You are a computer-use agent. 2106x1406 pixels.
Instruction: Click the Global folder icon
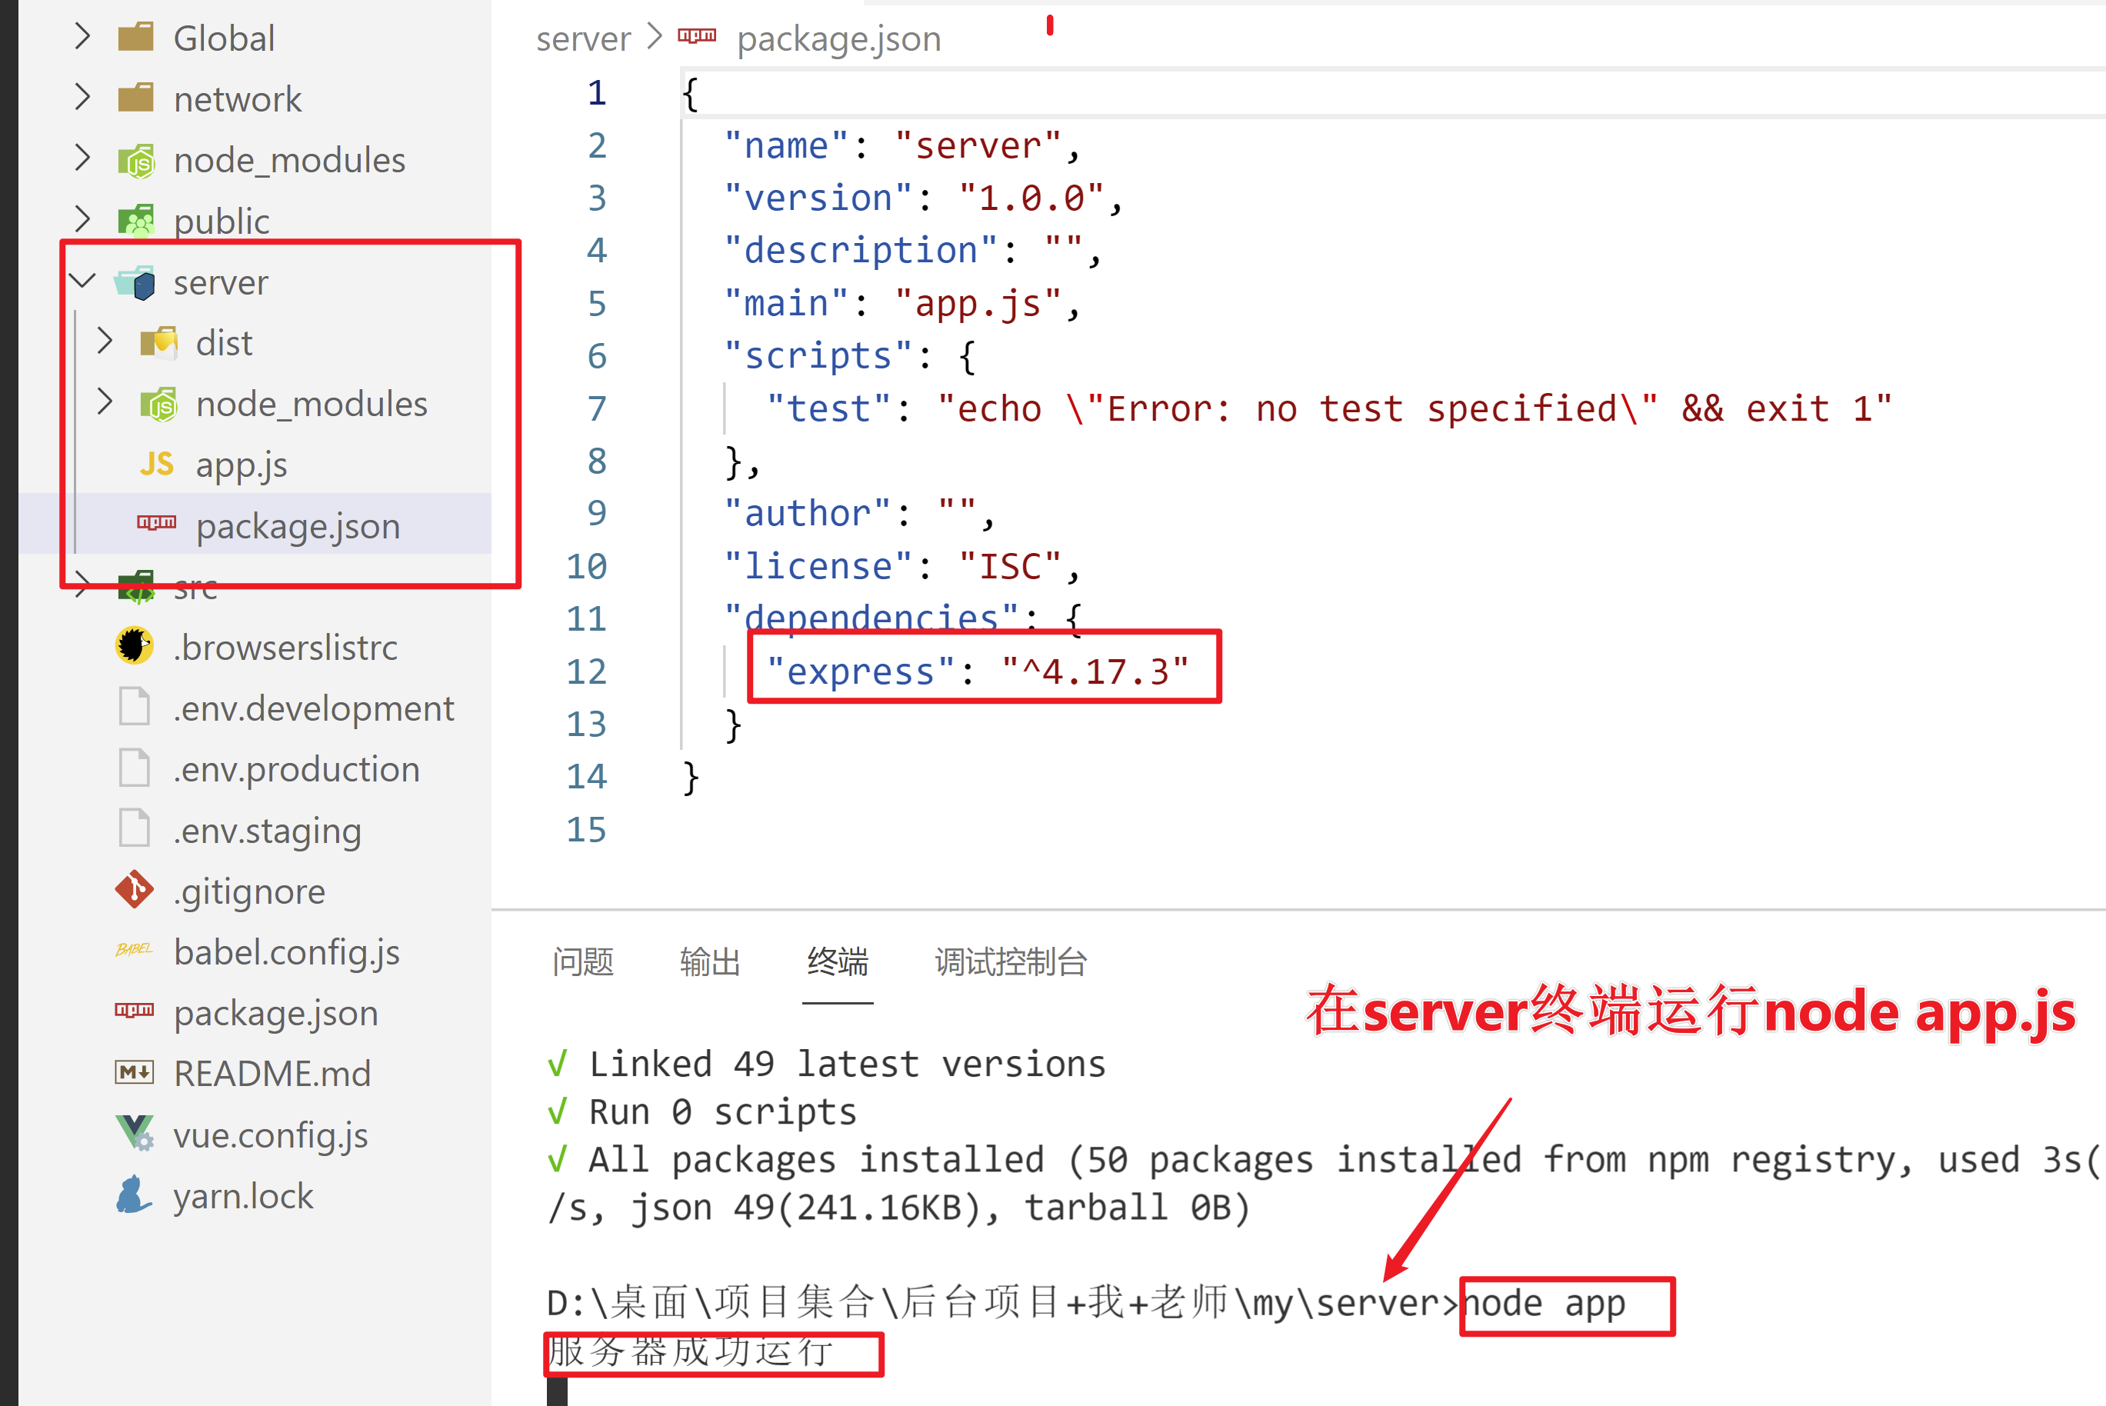135,38
